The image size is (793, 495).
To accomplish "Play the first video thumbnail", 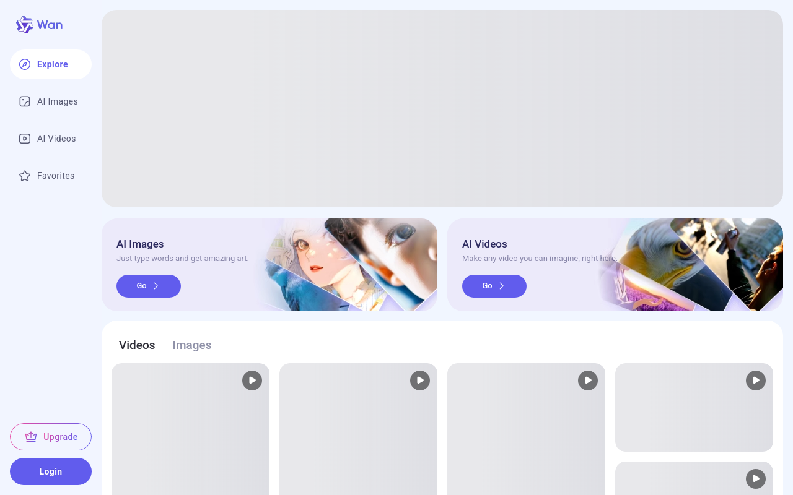I will tap(252, 381).
